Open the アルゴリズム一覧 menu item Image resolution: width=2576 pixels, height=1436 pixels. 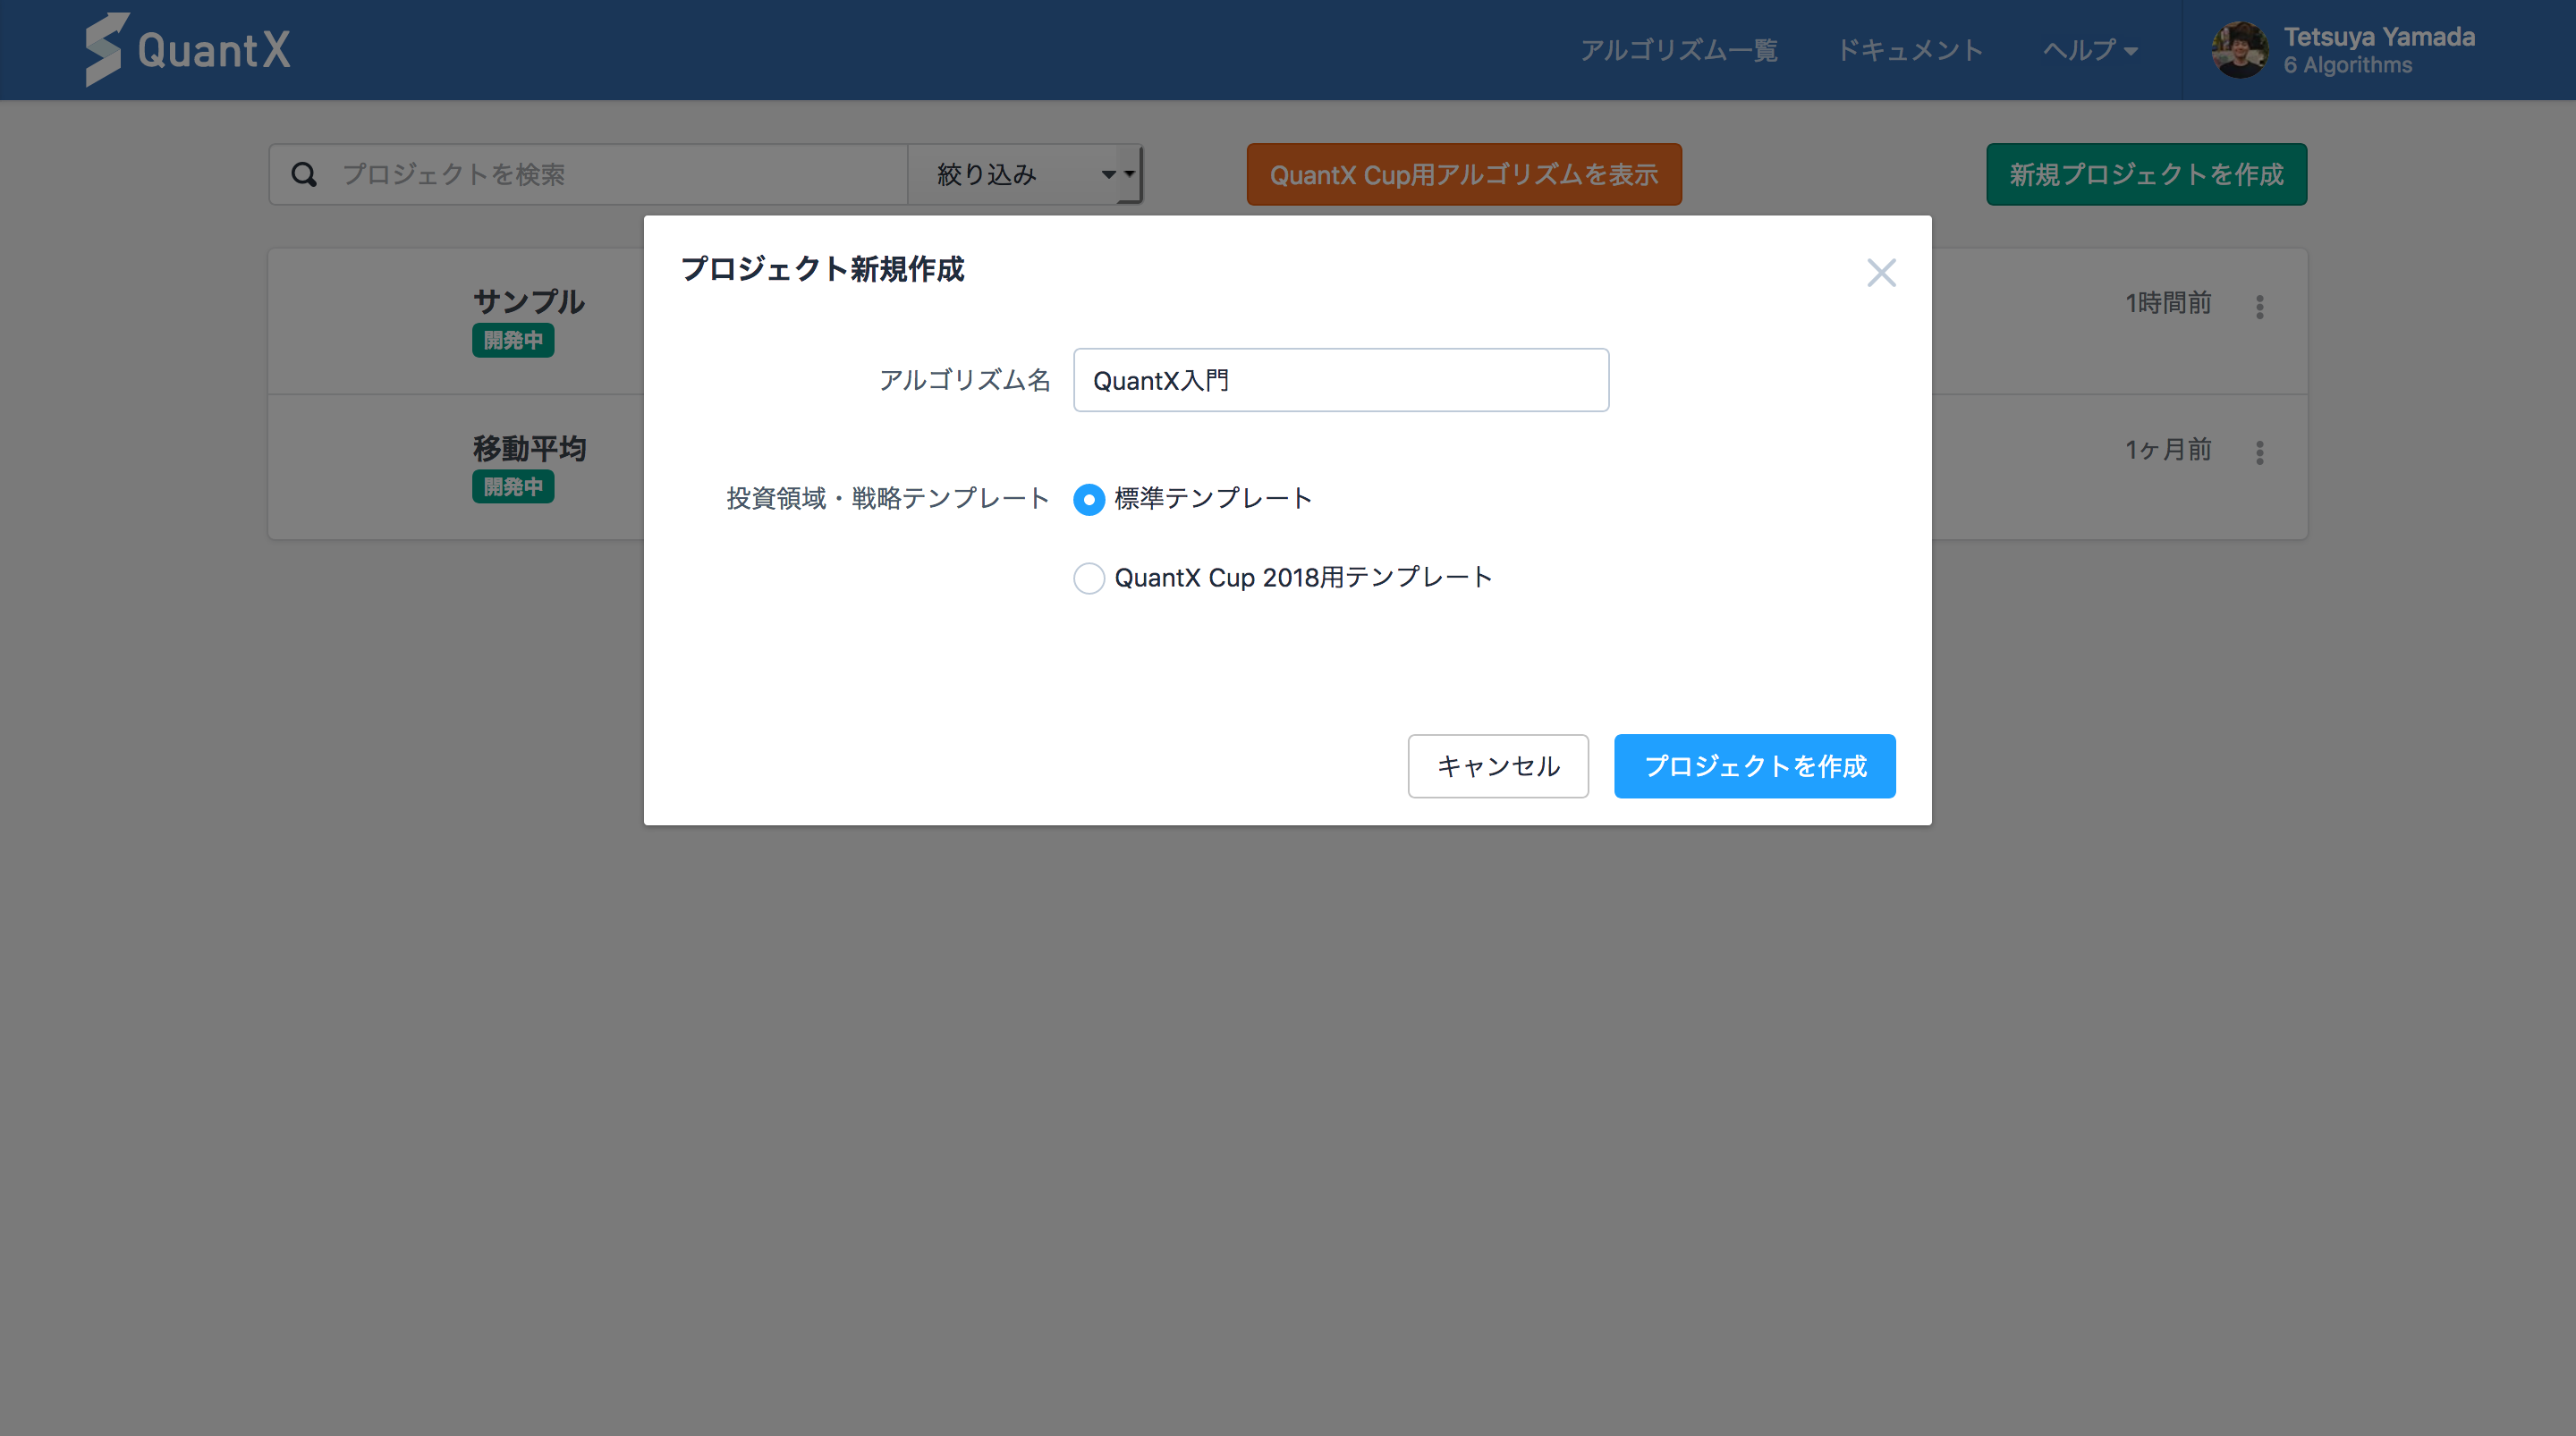(x=1678, y=50)
